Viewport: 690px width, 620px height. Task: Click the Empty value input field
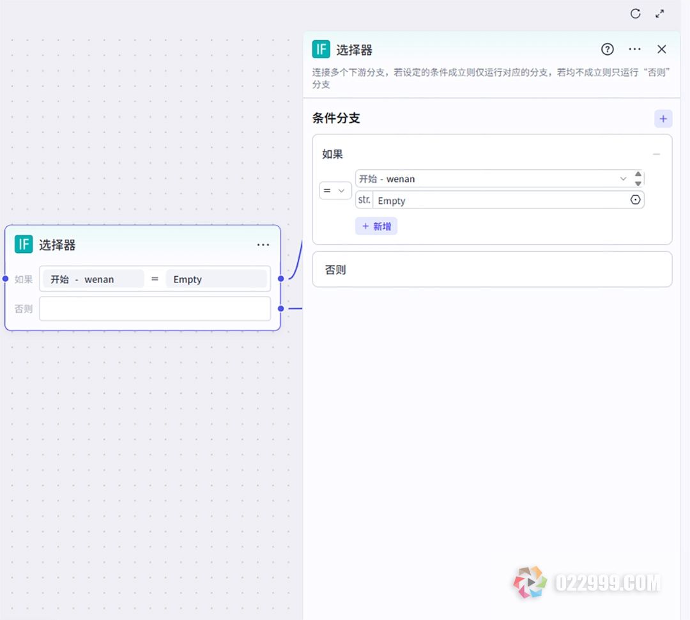[500, 200]
